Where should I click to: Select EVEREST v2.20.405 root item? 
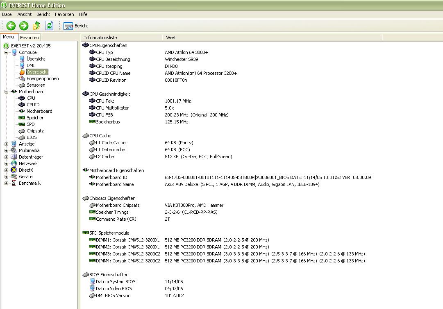click(x=31, y=46)
